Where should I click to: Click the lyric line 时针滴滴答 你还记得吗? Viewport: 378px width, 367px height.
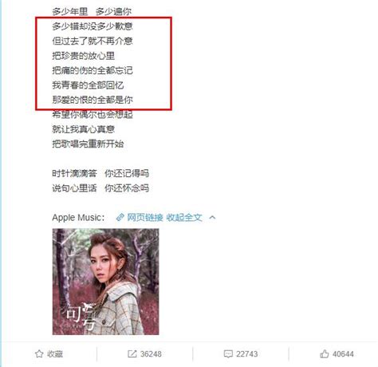click(x=100, y=173)
